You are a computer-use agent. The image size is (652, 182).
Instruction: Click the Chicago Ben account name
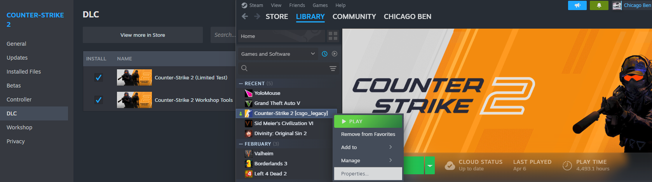pyautogui.click(x=637, y=5)
